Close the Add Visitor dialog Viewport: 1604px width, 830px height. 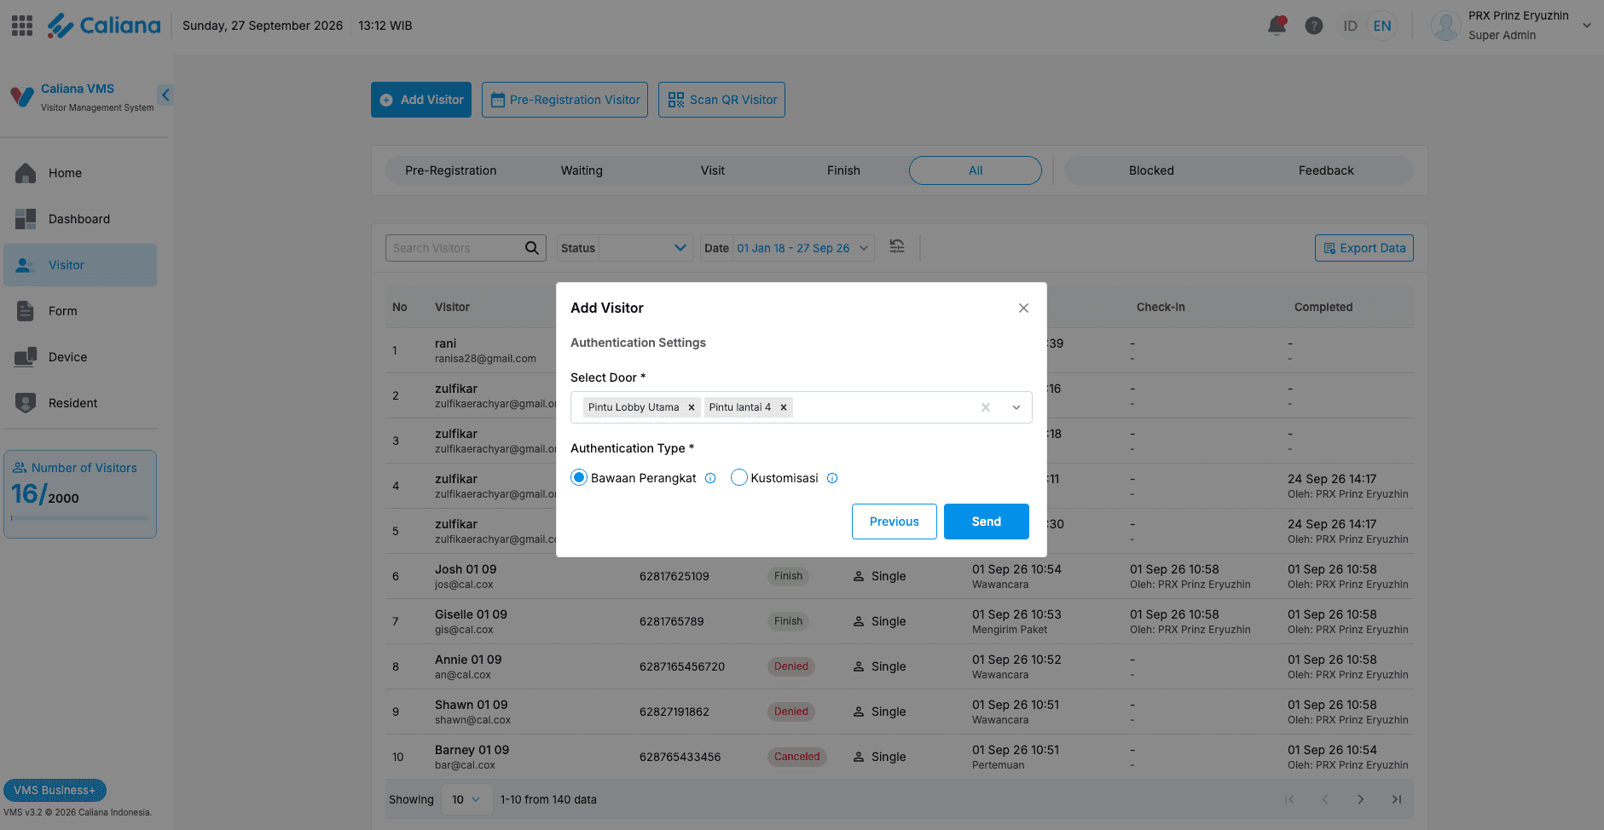coord(1023,308)
